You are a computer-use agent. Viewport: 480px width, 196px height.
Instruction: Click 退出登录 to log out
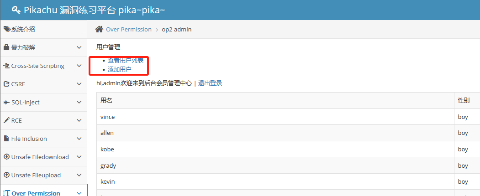pyautogui.click(x=210, y=83)
